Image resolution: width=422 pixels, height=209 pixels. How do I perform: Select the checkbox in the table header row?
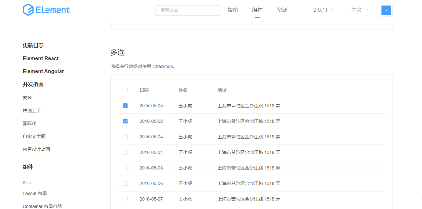(x=125, y=90)
